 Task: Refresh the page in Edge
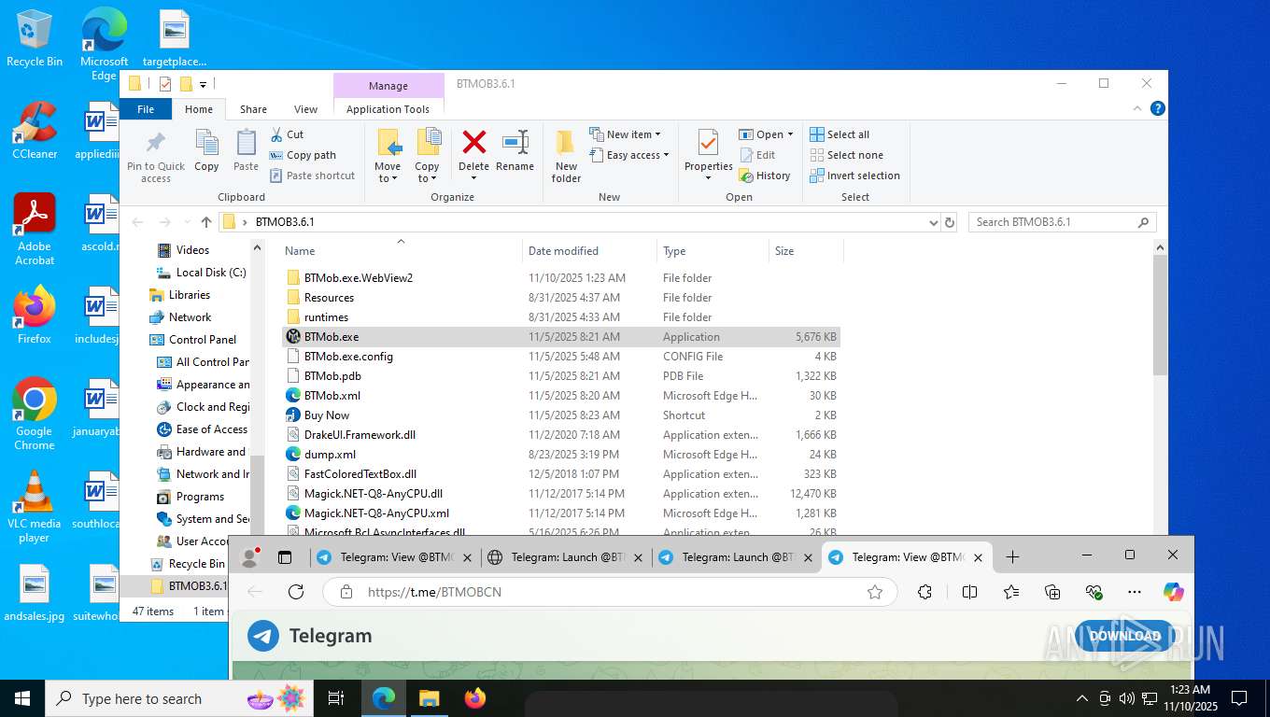(296, 592)
